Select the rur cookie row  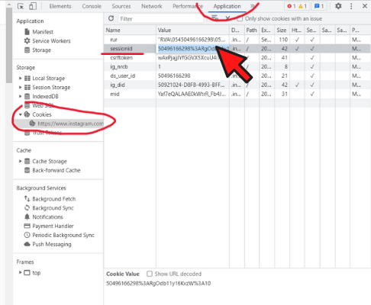[237, 40]
